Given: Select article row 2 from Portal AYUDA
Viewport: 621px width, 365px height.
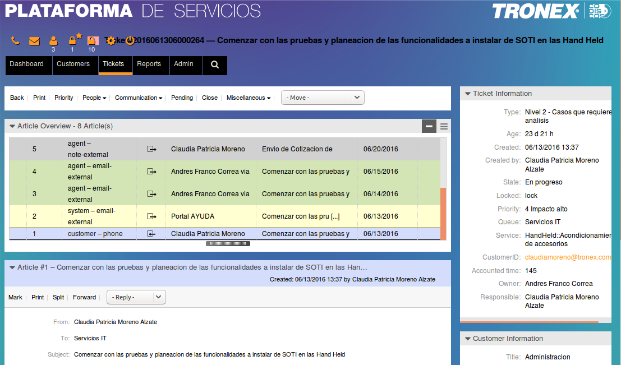Looking at the screenshot, I should [224, 216].
